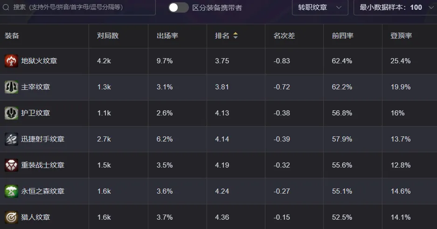
Task: Open the 转职纹章 dropdown
Action: click(320, 7)
